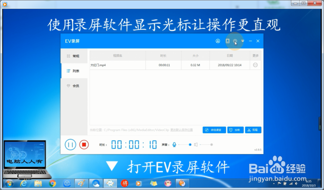
Task: Launch Internet Explorer from taskbar
Action: point(24,184)
